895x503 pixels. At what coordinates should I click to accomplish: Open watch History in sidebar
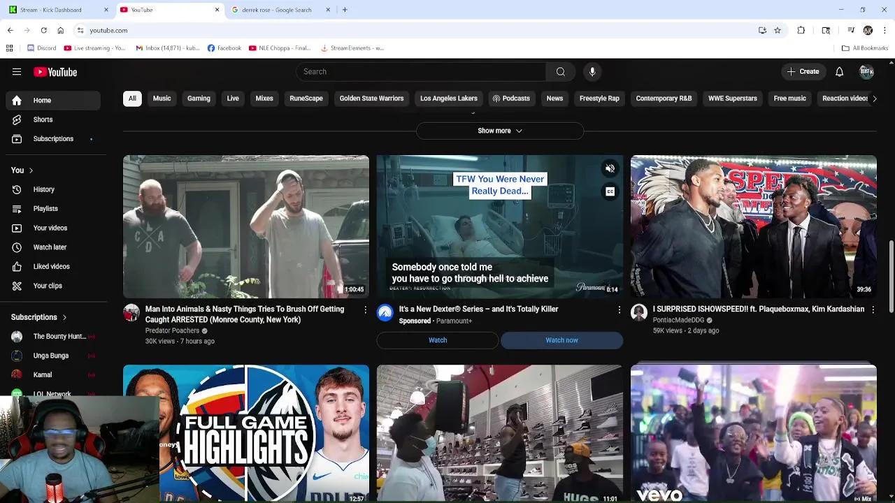[53, 189]
